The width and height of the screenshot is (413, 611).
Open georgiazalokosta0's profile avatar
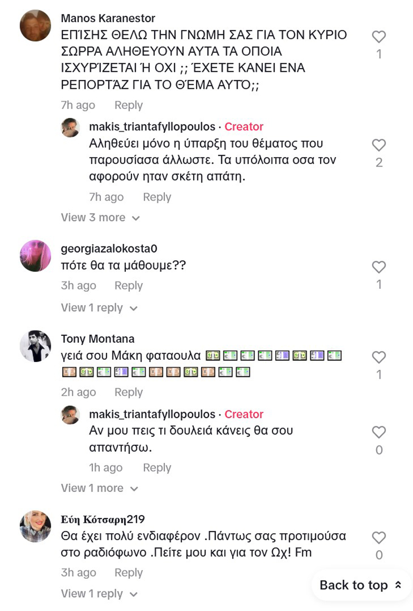click(x=35, y=256)
